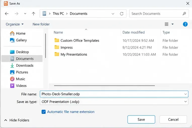Refresh the Documents folder view
Viewport: 192px width, 128px height.
(x=122, y=14)
